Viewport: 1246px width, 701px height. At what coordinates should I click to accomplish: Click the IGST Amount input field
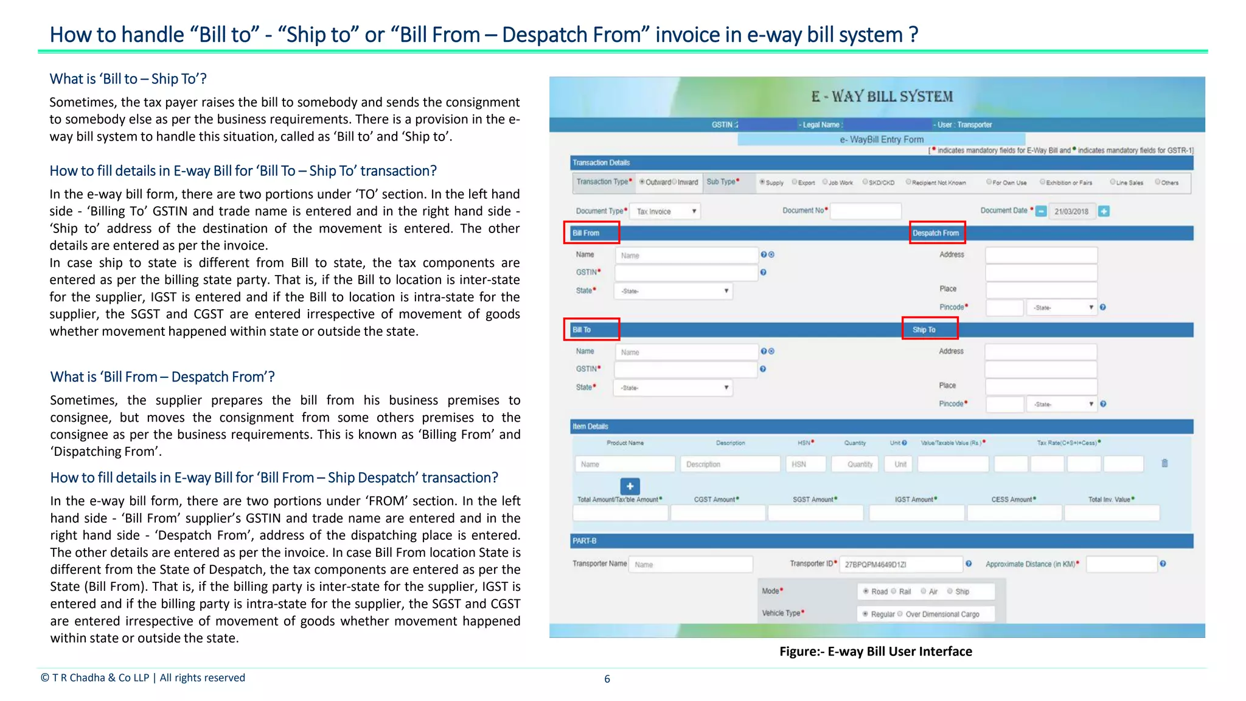coord(917,513)
